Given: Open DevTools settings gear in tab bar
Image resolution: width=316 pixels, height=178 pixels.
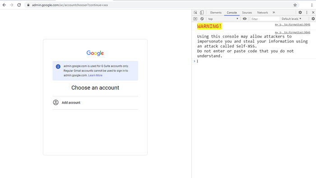Looking at the screenshot, I should pos(300,13).
